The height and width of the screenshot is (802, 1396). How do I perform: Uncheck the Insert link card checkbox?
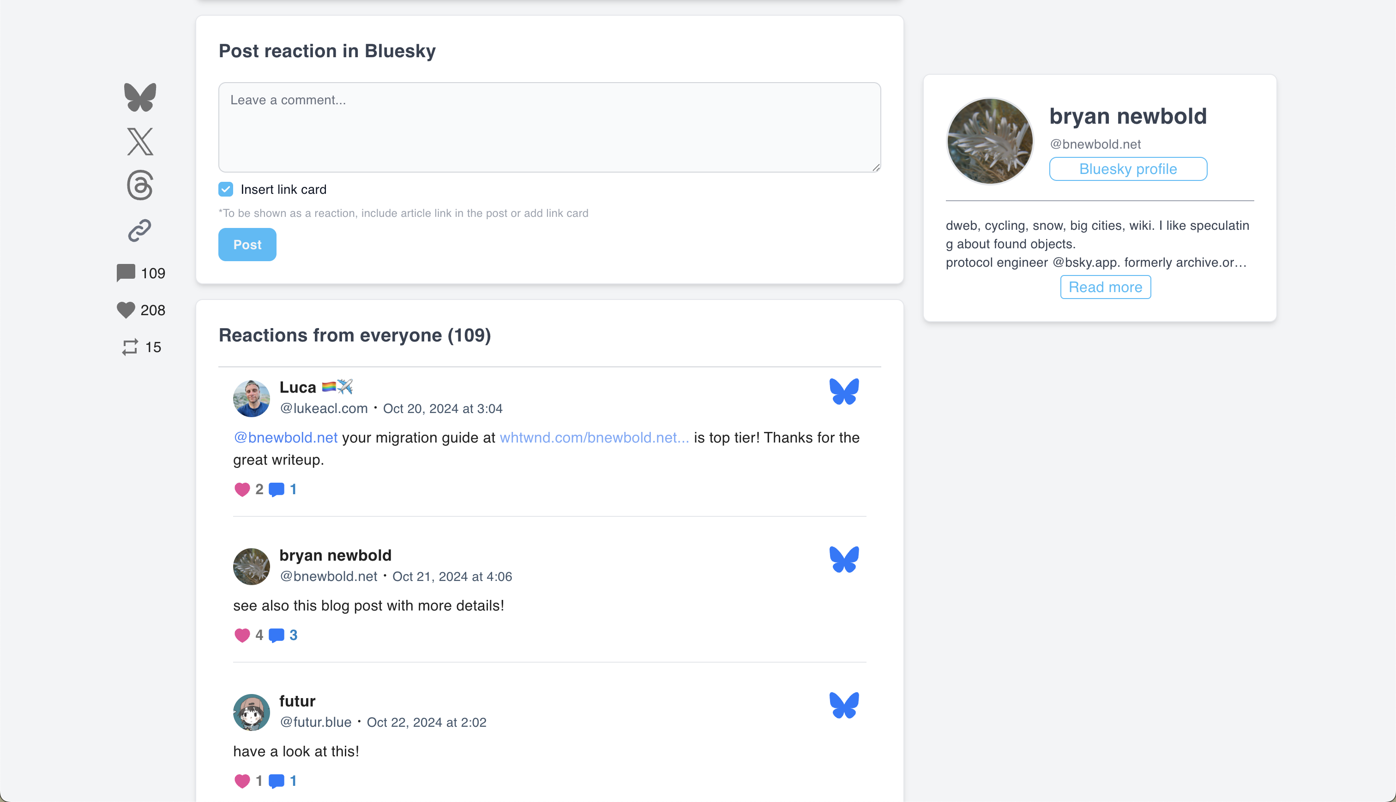[x=226, y=190]
